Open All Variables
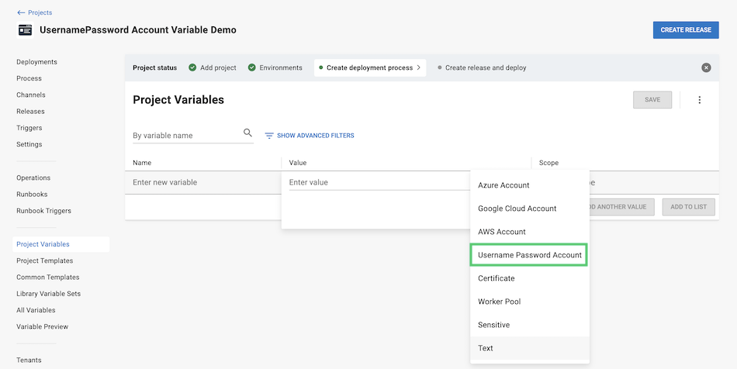Image resolution: width=737 pixels, height=369 pixels. click(x=36, y=310)
